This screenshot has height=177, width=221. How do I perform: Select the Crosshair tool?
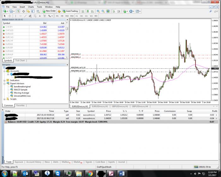10,16
